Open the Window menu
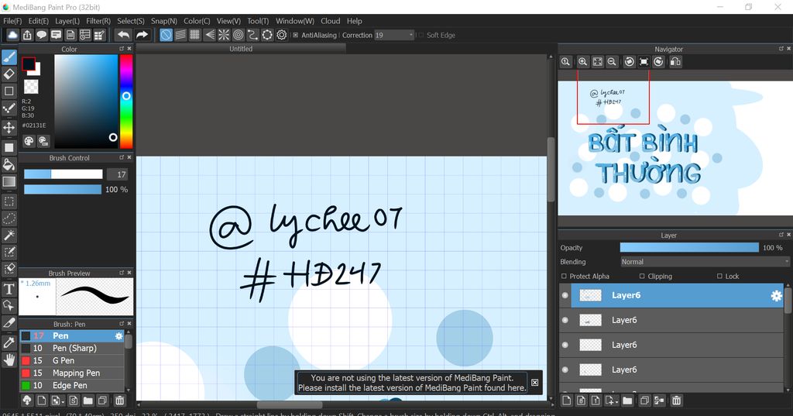This screenshot has width=793, height=416. pyautogui.click(x=295, y=21)
